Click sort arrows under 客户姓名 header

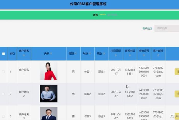(24, 55)
